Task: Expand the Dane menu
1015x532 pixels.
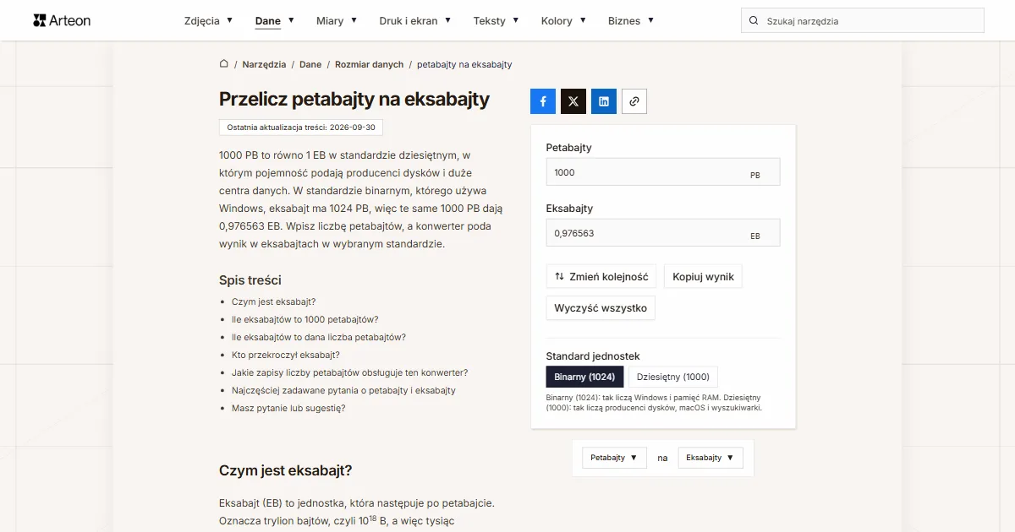Action: click(x=275, y=20)
